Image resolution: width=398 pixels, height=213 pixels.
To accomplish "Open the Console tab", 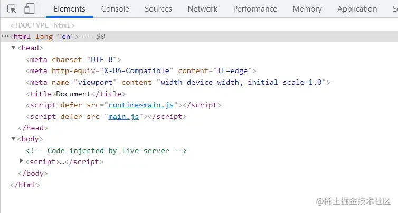I will point(115,9).
